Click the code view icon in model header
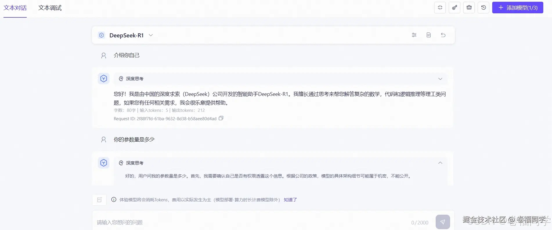Image resolution: width=552 pixels, height=230 pixels. point(429,35)
